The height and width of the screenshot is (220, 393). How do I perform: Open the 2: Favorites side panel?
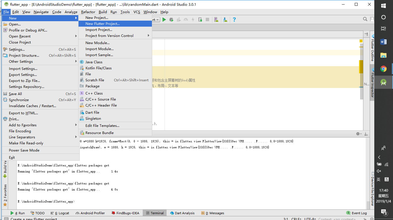tap(5, 195)
